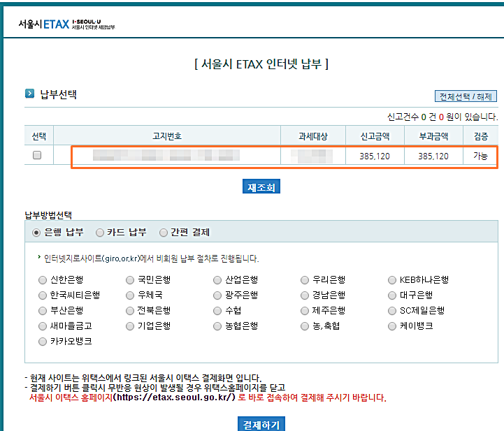This screenshot has height=431, width=504.
Task: Choose 제주은행 as the bank
Action: click(x=305, y=311)
